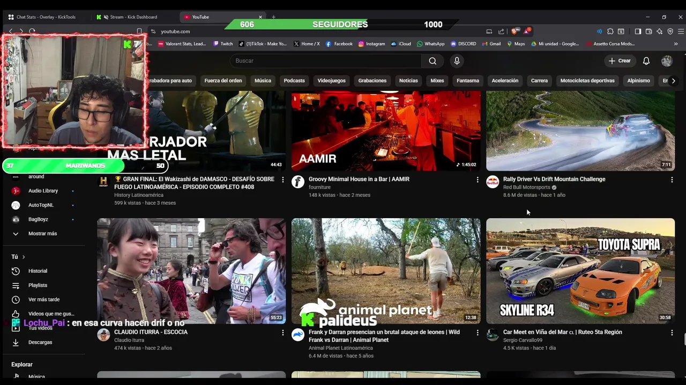686x385 pixels.
Task: Reload the page with refresh button
Action: click(32, 32)
